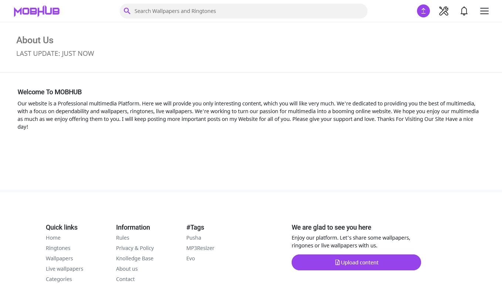Viewport: 502px width, 284px height.
Task: Click the purple search magnifier icon
Action: tap(127, 11)
